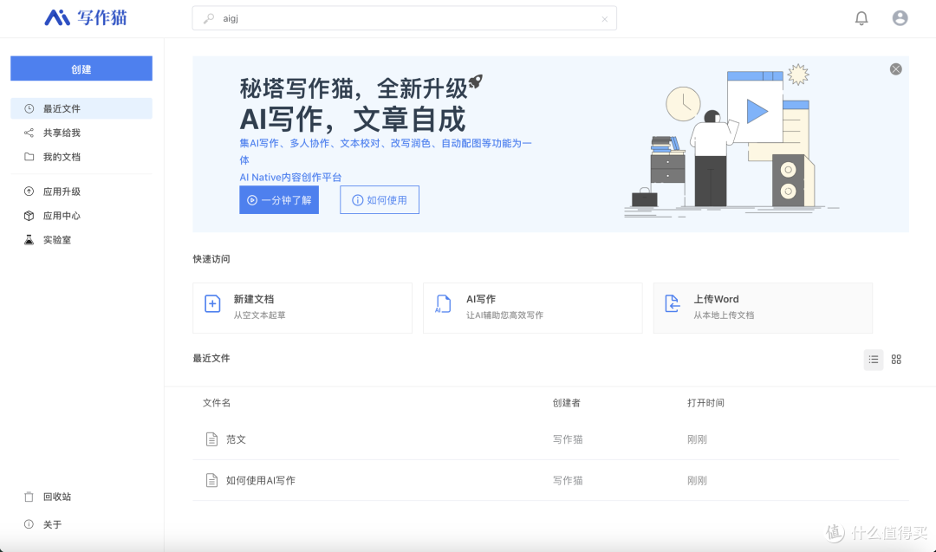Open the 新建文档 quick access card
The image size is (936, 552).
click(x=302, y=308)
